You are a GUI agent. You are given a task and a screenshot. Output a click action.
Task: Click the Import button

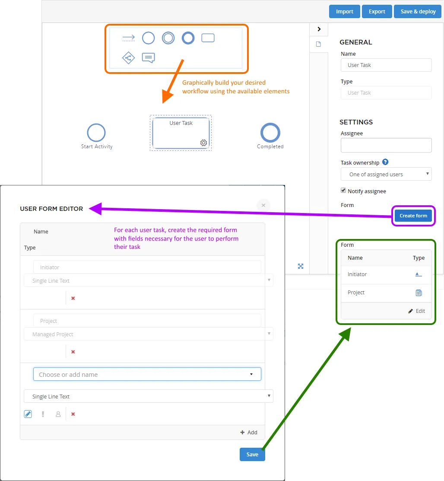[x=344, y=12]
